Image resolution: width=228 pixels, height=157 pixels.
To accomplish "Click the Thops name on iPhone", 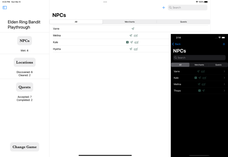I will coord(177,91).
